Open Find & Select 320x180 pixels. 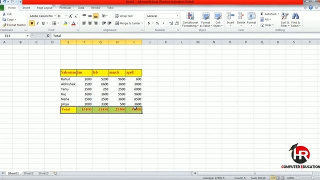295,20
